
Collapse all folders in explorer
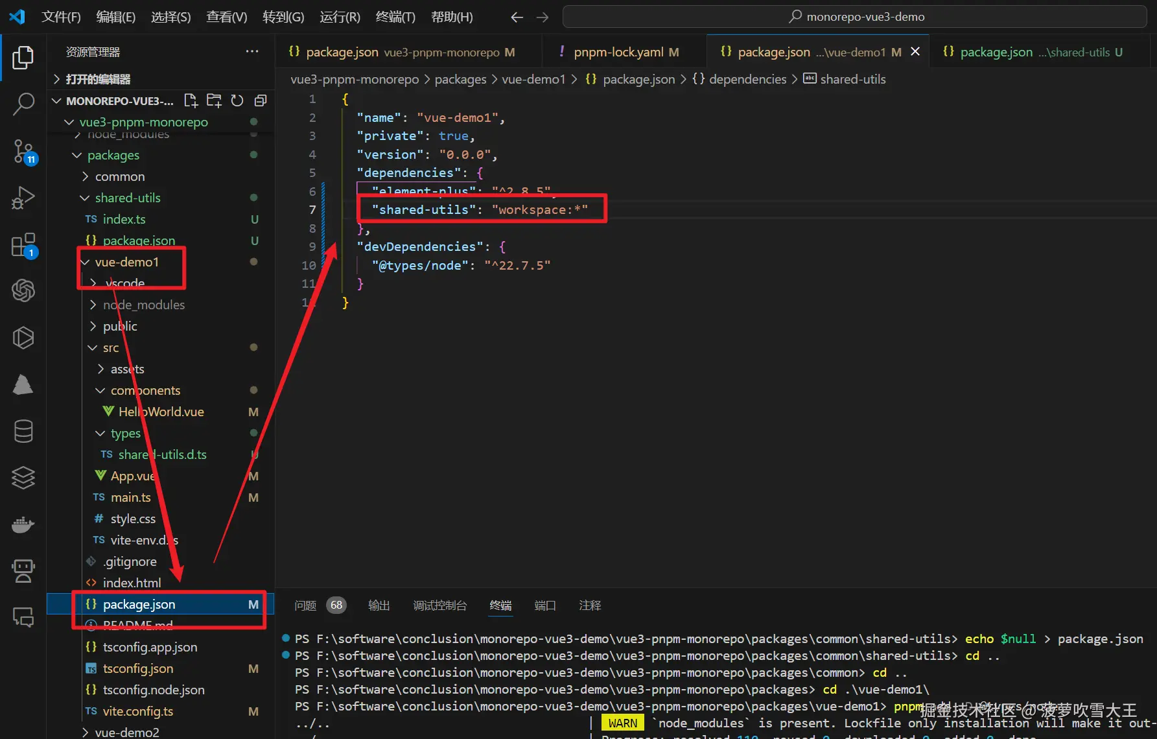[261, 100]
